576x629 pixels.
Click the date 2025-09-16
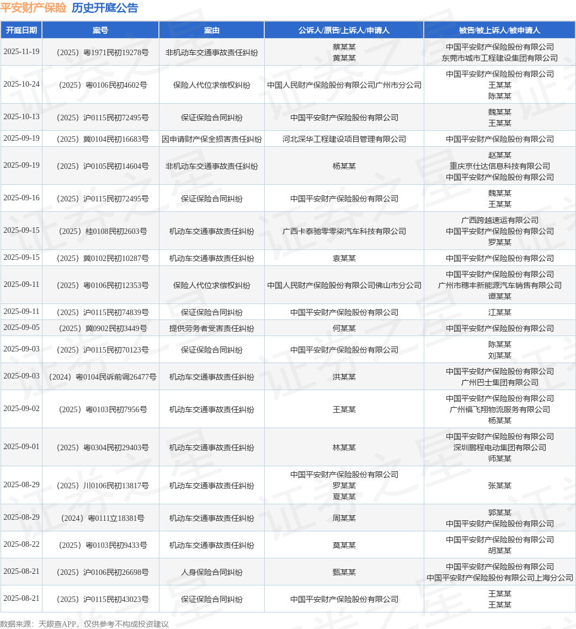[22, 198]
